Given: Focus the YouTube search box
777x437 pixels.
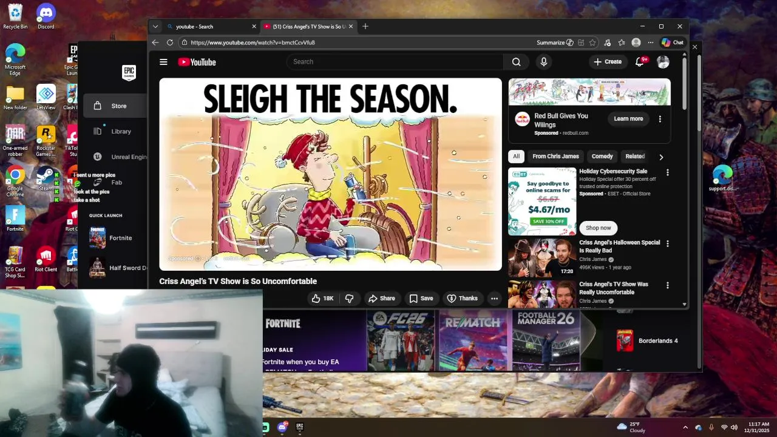Looking at the screenshot, I should coord(395,62).
